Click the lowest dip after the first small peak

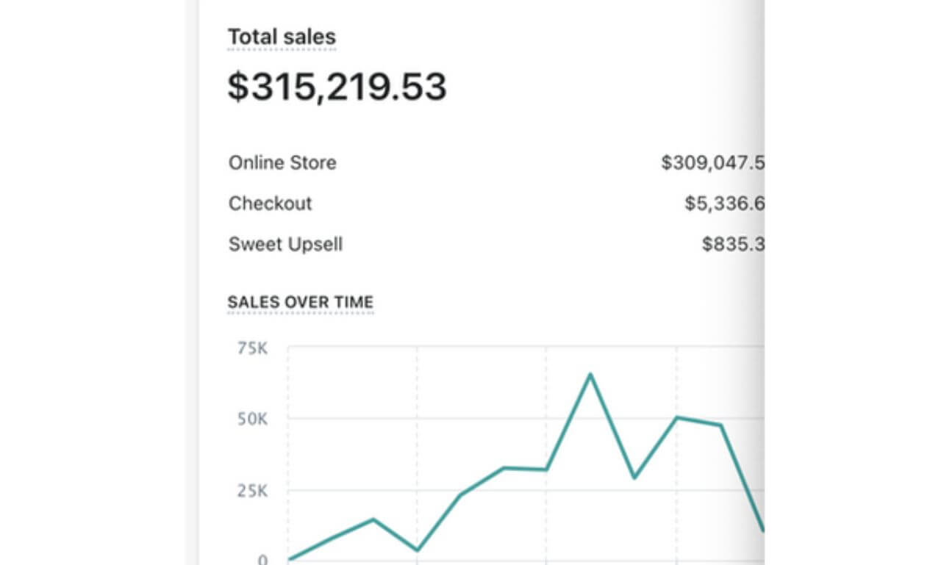[417, 550]
